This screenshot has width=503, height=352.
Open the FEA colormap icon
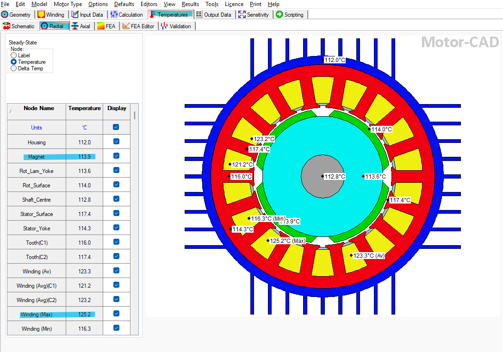click(101, 26)
